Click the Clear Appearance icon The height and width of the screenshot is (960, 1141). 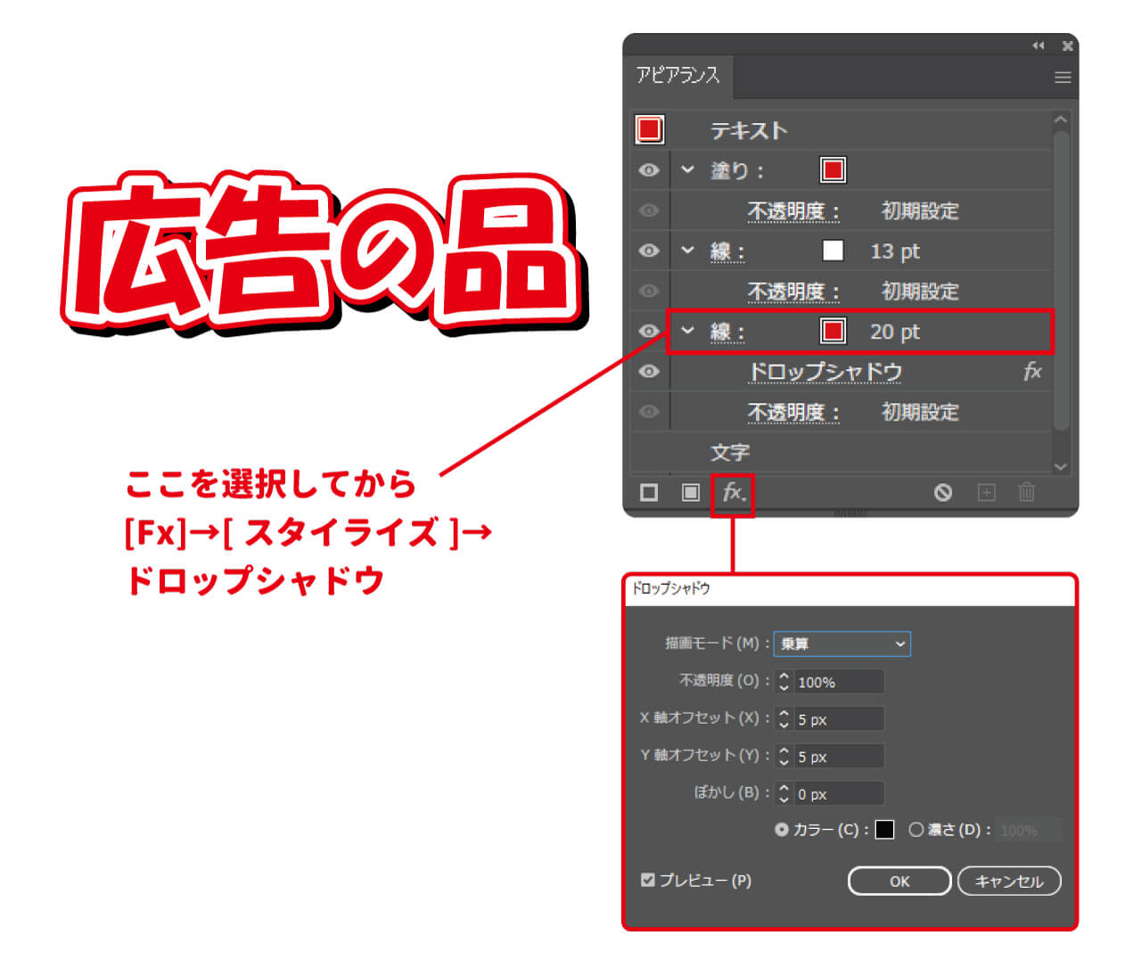point(943,493)
